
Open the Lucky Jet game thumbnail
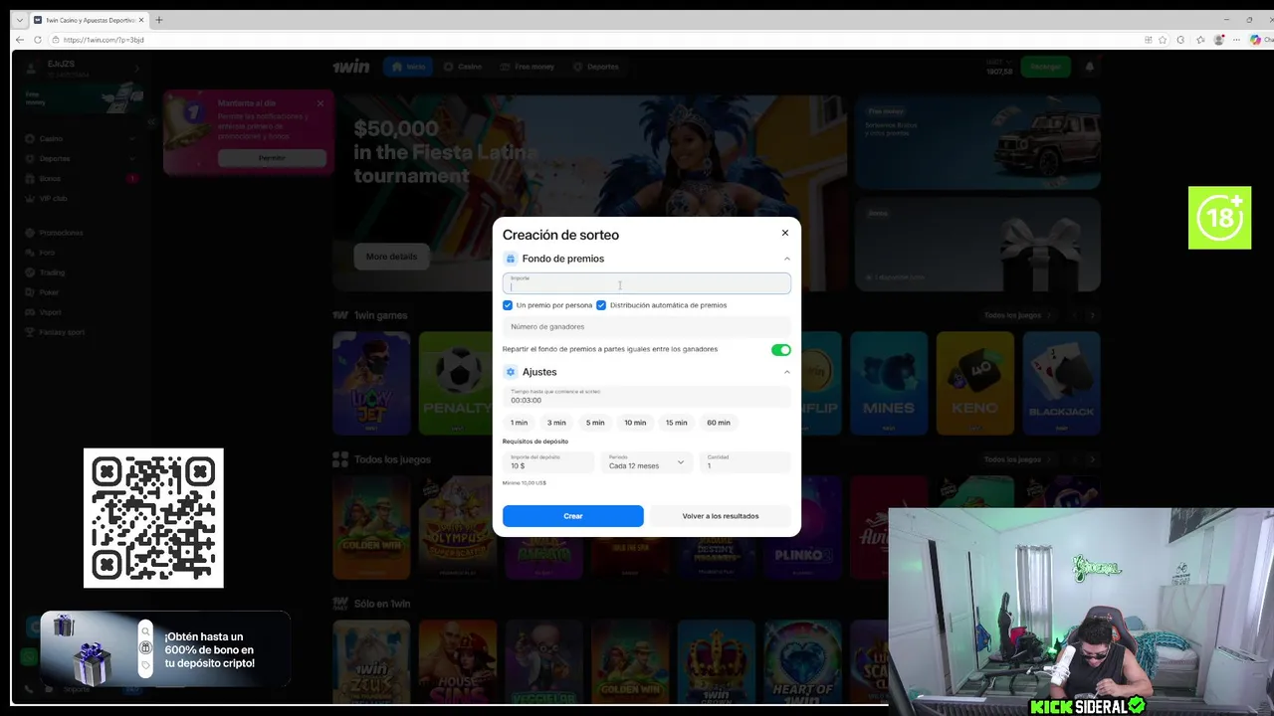(x=371, y=384)
